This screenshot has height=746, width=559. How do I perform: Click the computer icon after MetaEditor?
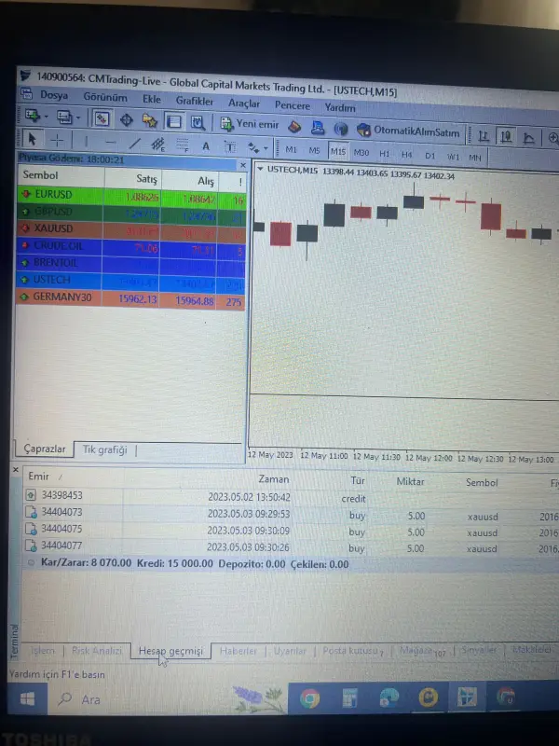tap(318, 128)
